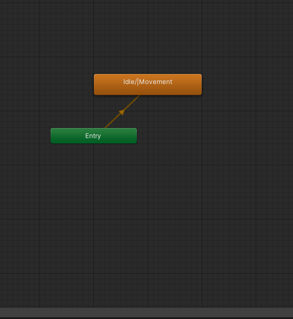293x319 pixels.
Task: Select the Idle/Movement state node
Action: [148, 84]
